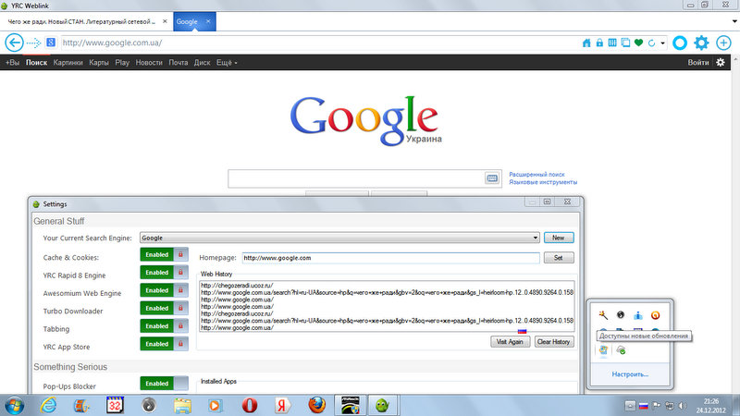Launch Firefox from the taskbar
Image resolution: width=740 pixels, height=416 pixels.
click(x=317, y=406)
